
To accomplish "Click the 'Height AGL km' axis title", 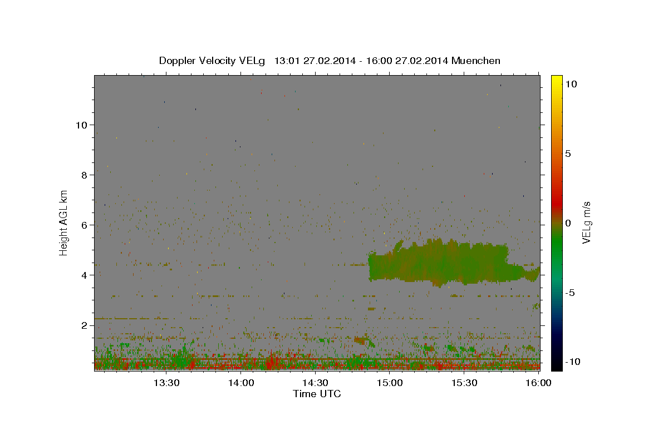I will point(64,222).
